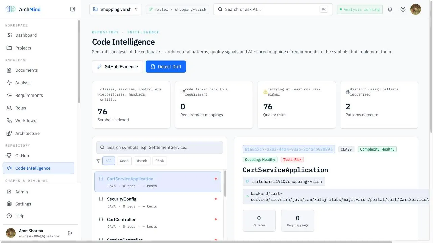Viewport: 433px width, 243px height.
Task: Click the Analysis pulse icon in sidebar
Action: tap(9, 83)
